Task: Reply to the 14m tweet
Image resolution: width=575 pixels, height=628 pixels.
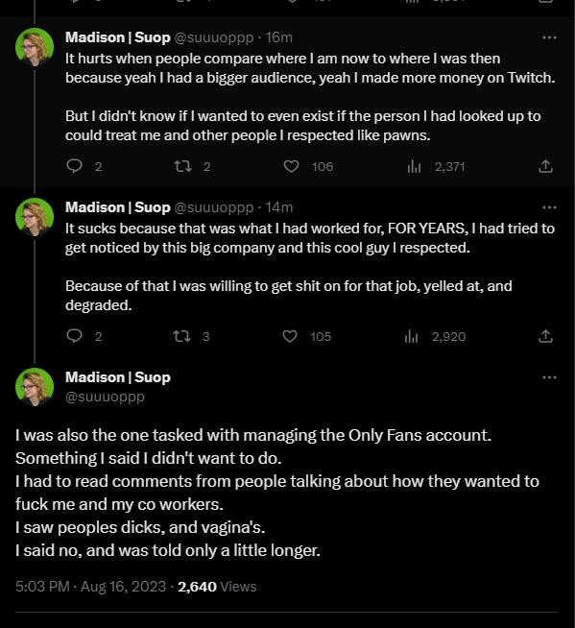Action: [x=74, y=336]
